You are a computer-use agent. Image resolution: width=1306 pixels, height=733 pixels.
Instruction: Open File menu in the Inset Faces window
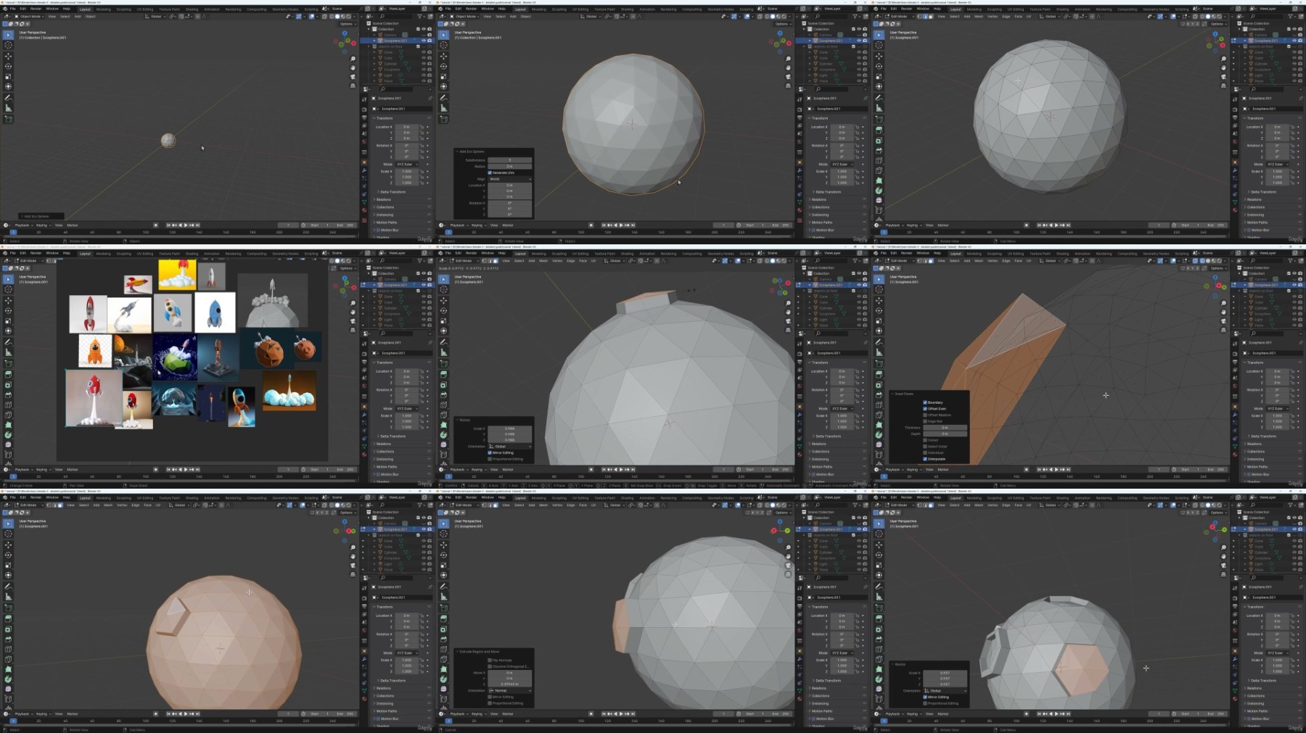tap(883, 253)
